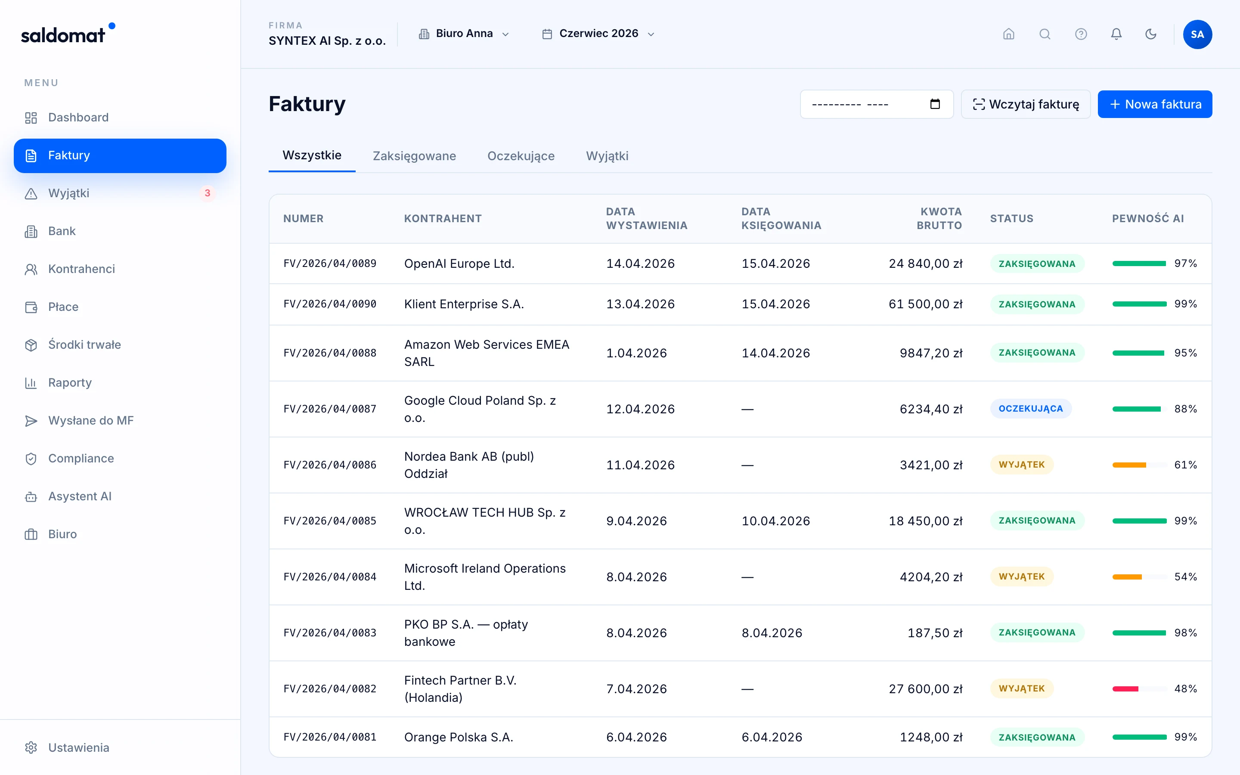Click the Wczytaj fakturę button
The height and width of the screenshot is (775, 1240).
[1025, 104]
